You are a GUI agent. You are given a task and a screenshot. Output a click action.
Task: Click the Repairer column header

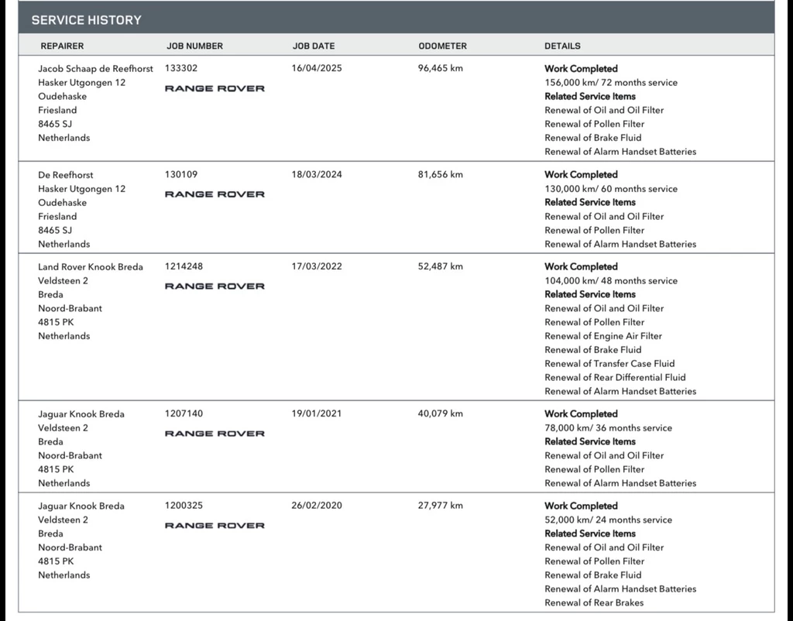62,46
